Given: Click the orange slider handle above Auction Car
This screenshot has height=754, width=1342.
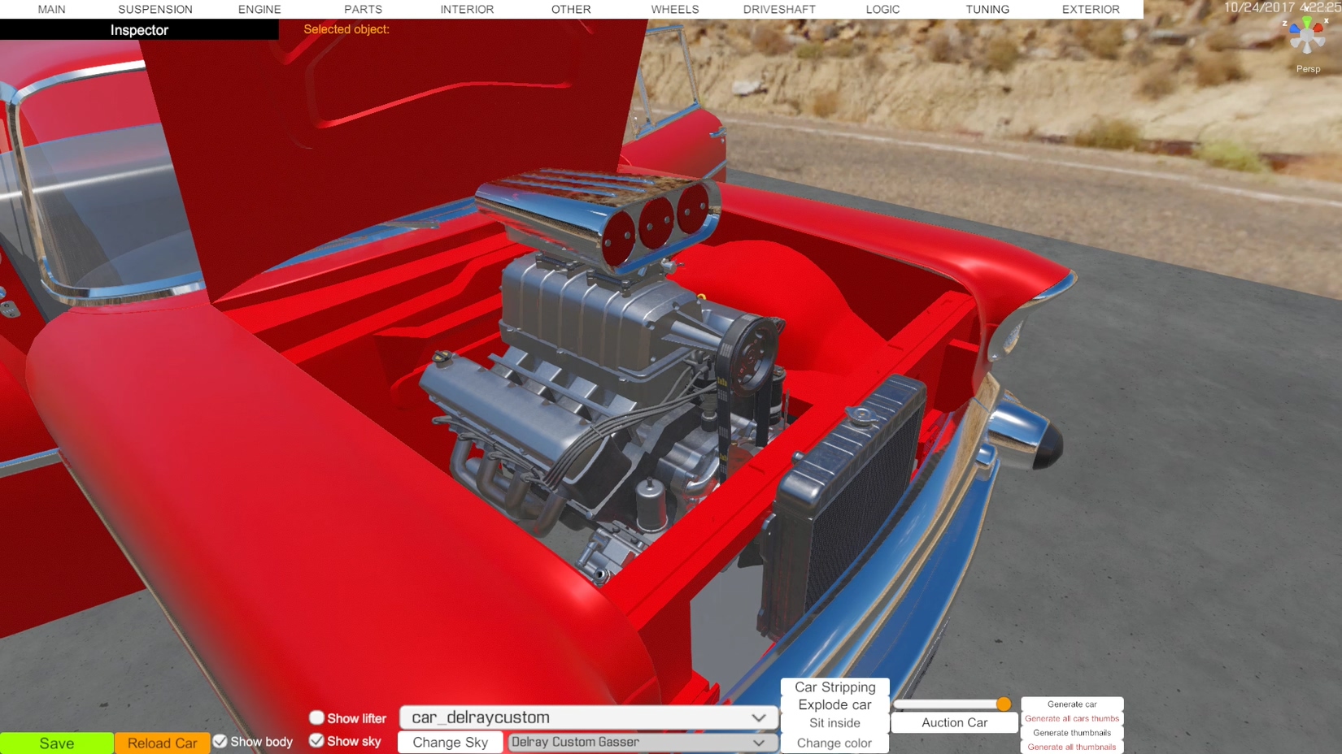Looking at the screenshot, I should coord(1004,704).
